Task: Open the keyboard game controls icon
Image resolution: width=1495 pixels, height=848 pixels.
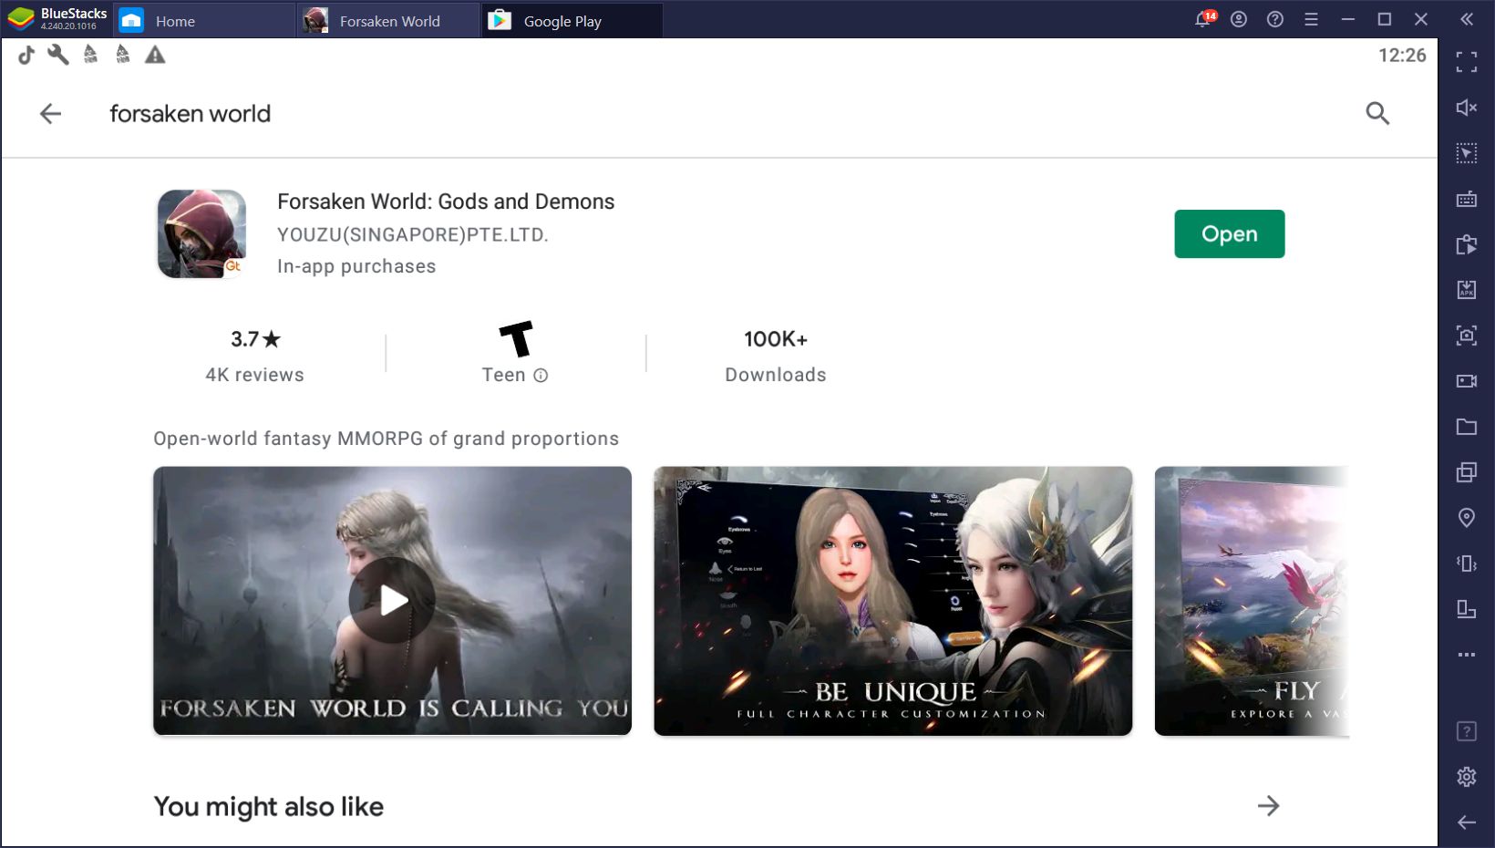Action: (x=1466, y=199)
